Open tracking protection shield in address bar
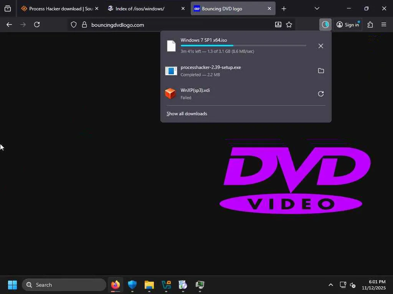 click(73, 25)
